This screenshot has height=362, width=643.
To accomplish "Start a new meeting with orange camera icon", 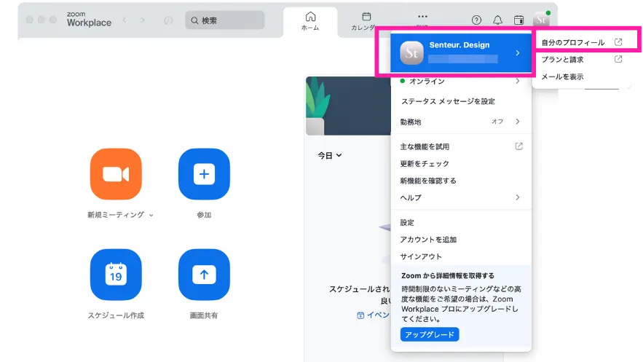I will pos(116,174).
